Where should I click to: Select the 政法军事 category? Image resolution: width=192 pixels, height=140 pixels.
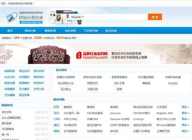point(24,95)
